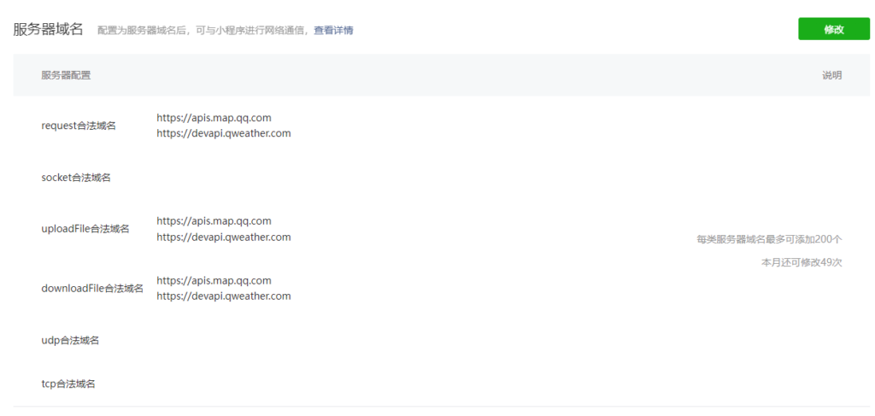Click the 服务器域名 section heading
This screenshot has width=875, height=416.
(48, 29)
